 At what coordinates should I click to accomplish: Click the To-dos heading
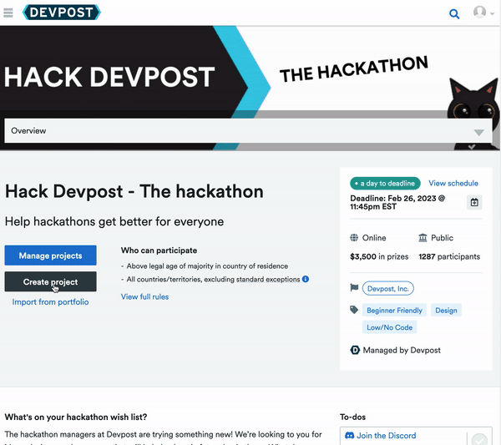pos(352,417)
